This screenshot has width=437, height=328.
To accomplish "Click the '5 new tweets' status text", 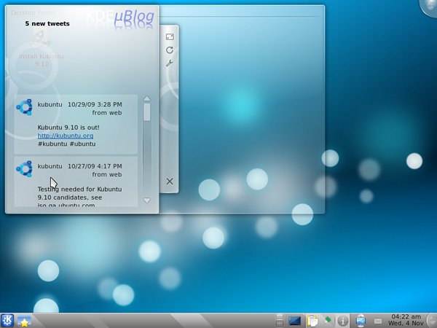I will (47, 24).
